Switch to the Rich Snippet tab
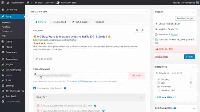 (x=80, y=22)
